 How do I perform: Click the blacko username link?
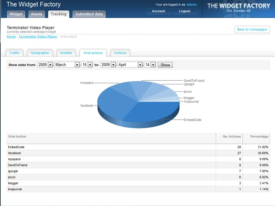click(192, 5)
